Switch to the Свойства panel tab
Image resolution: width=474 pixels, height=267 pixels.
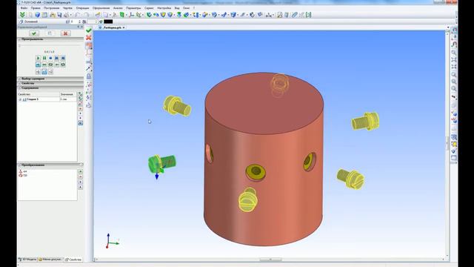point(73,260)
